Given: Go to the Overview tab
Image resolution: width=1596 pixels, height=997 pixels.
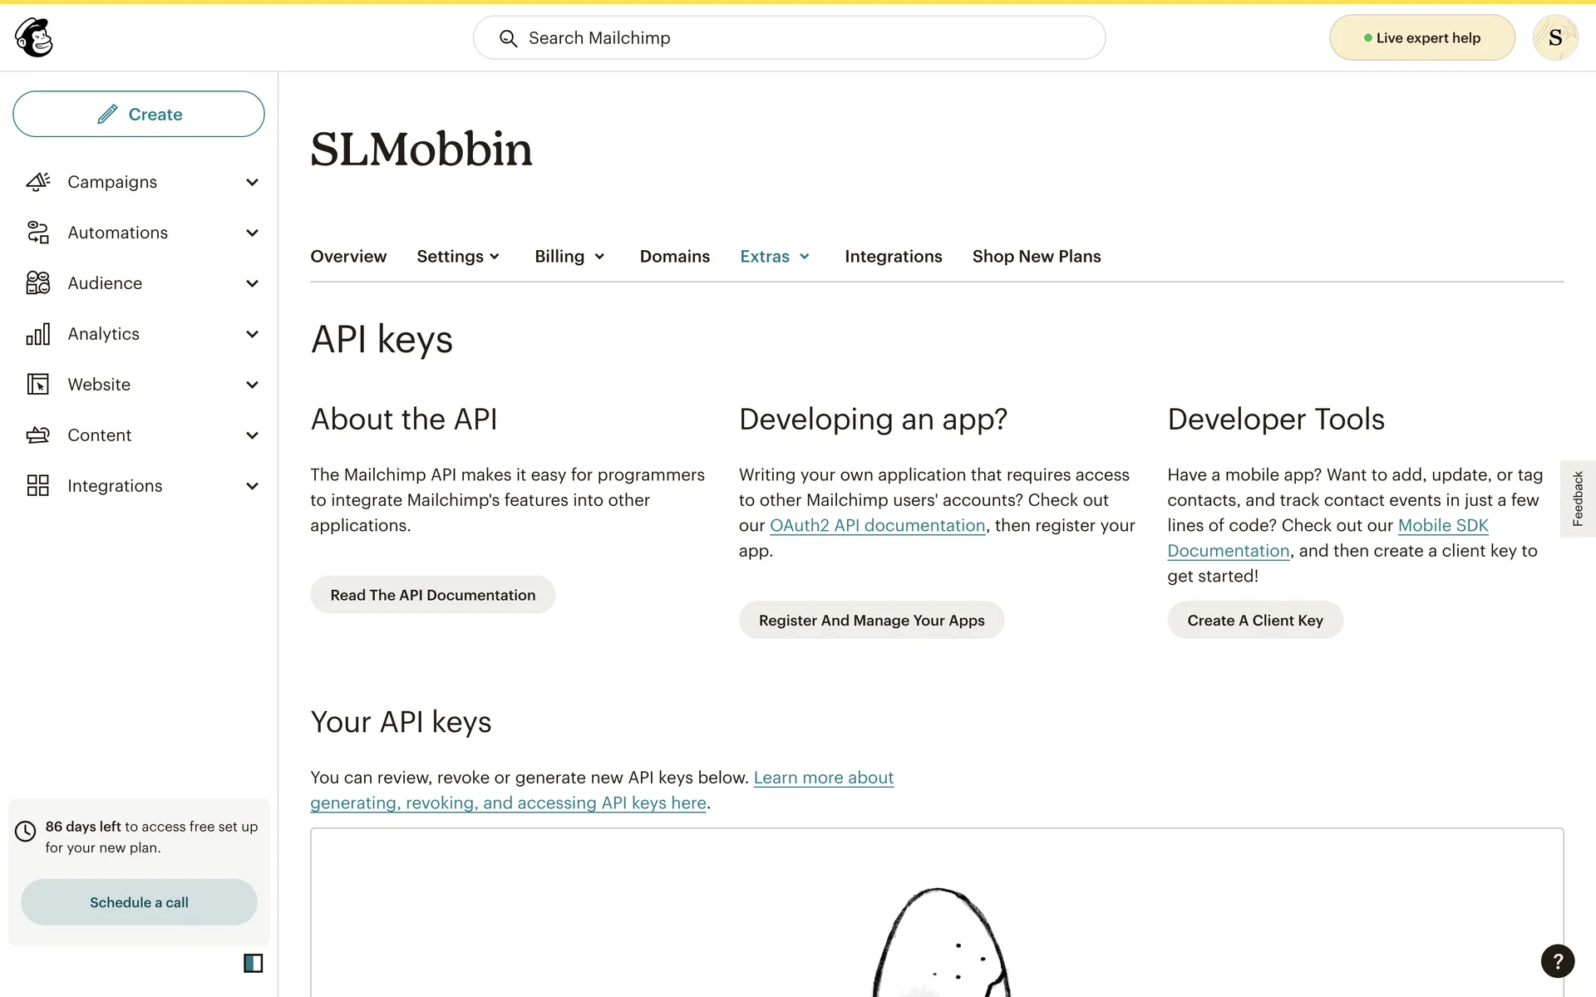Looking at the screenshot, I should pos(348,257).
